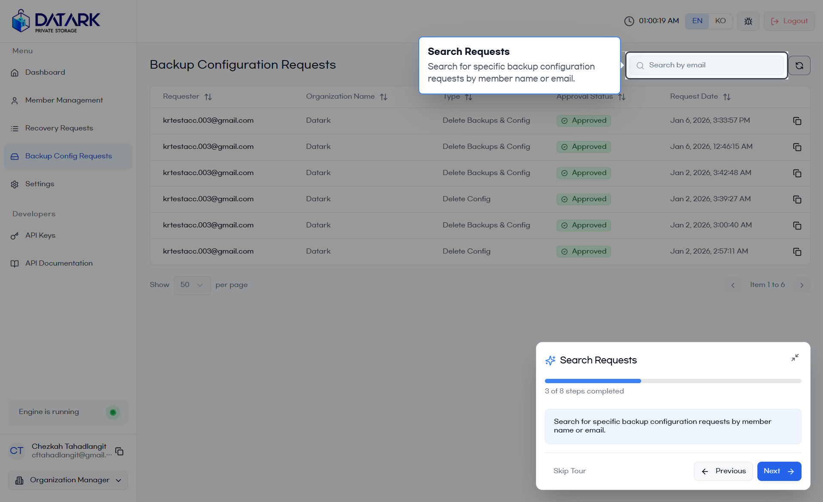Sort table by Requester column

pyautogui.click(x=208, y=97)
